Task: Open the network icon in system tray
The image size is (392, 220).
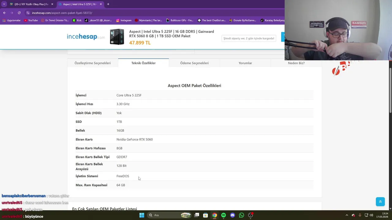Action: pyautogui.click(x=366, y=215)
